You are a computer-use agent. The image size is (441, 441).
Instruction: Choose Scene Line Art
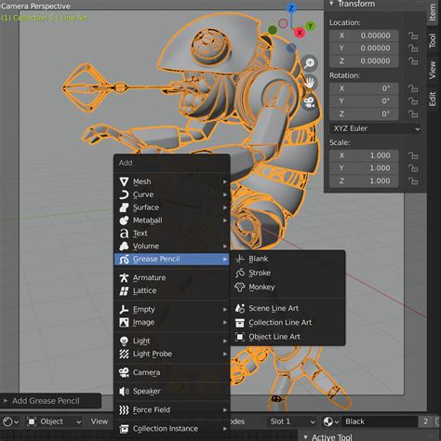[x=288, y=308]
